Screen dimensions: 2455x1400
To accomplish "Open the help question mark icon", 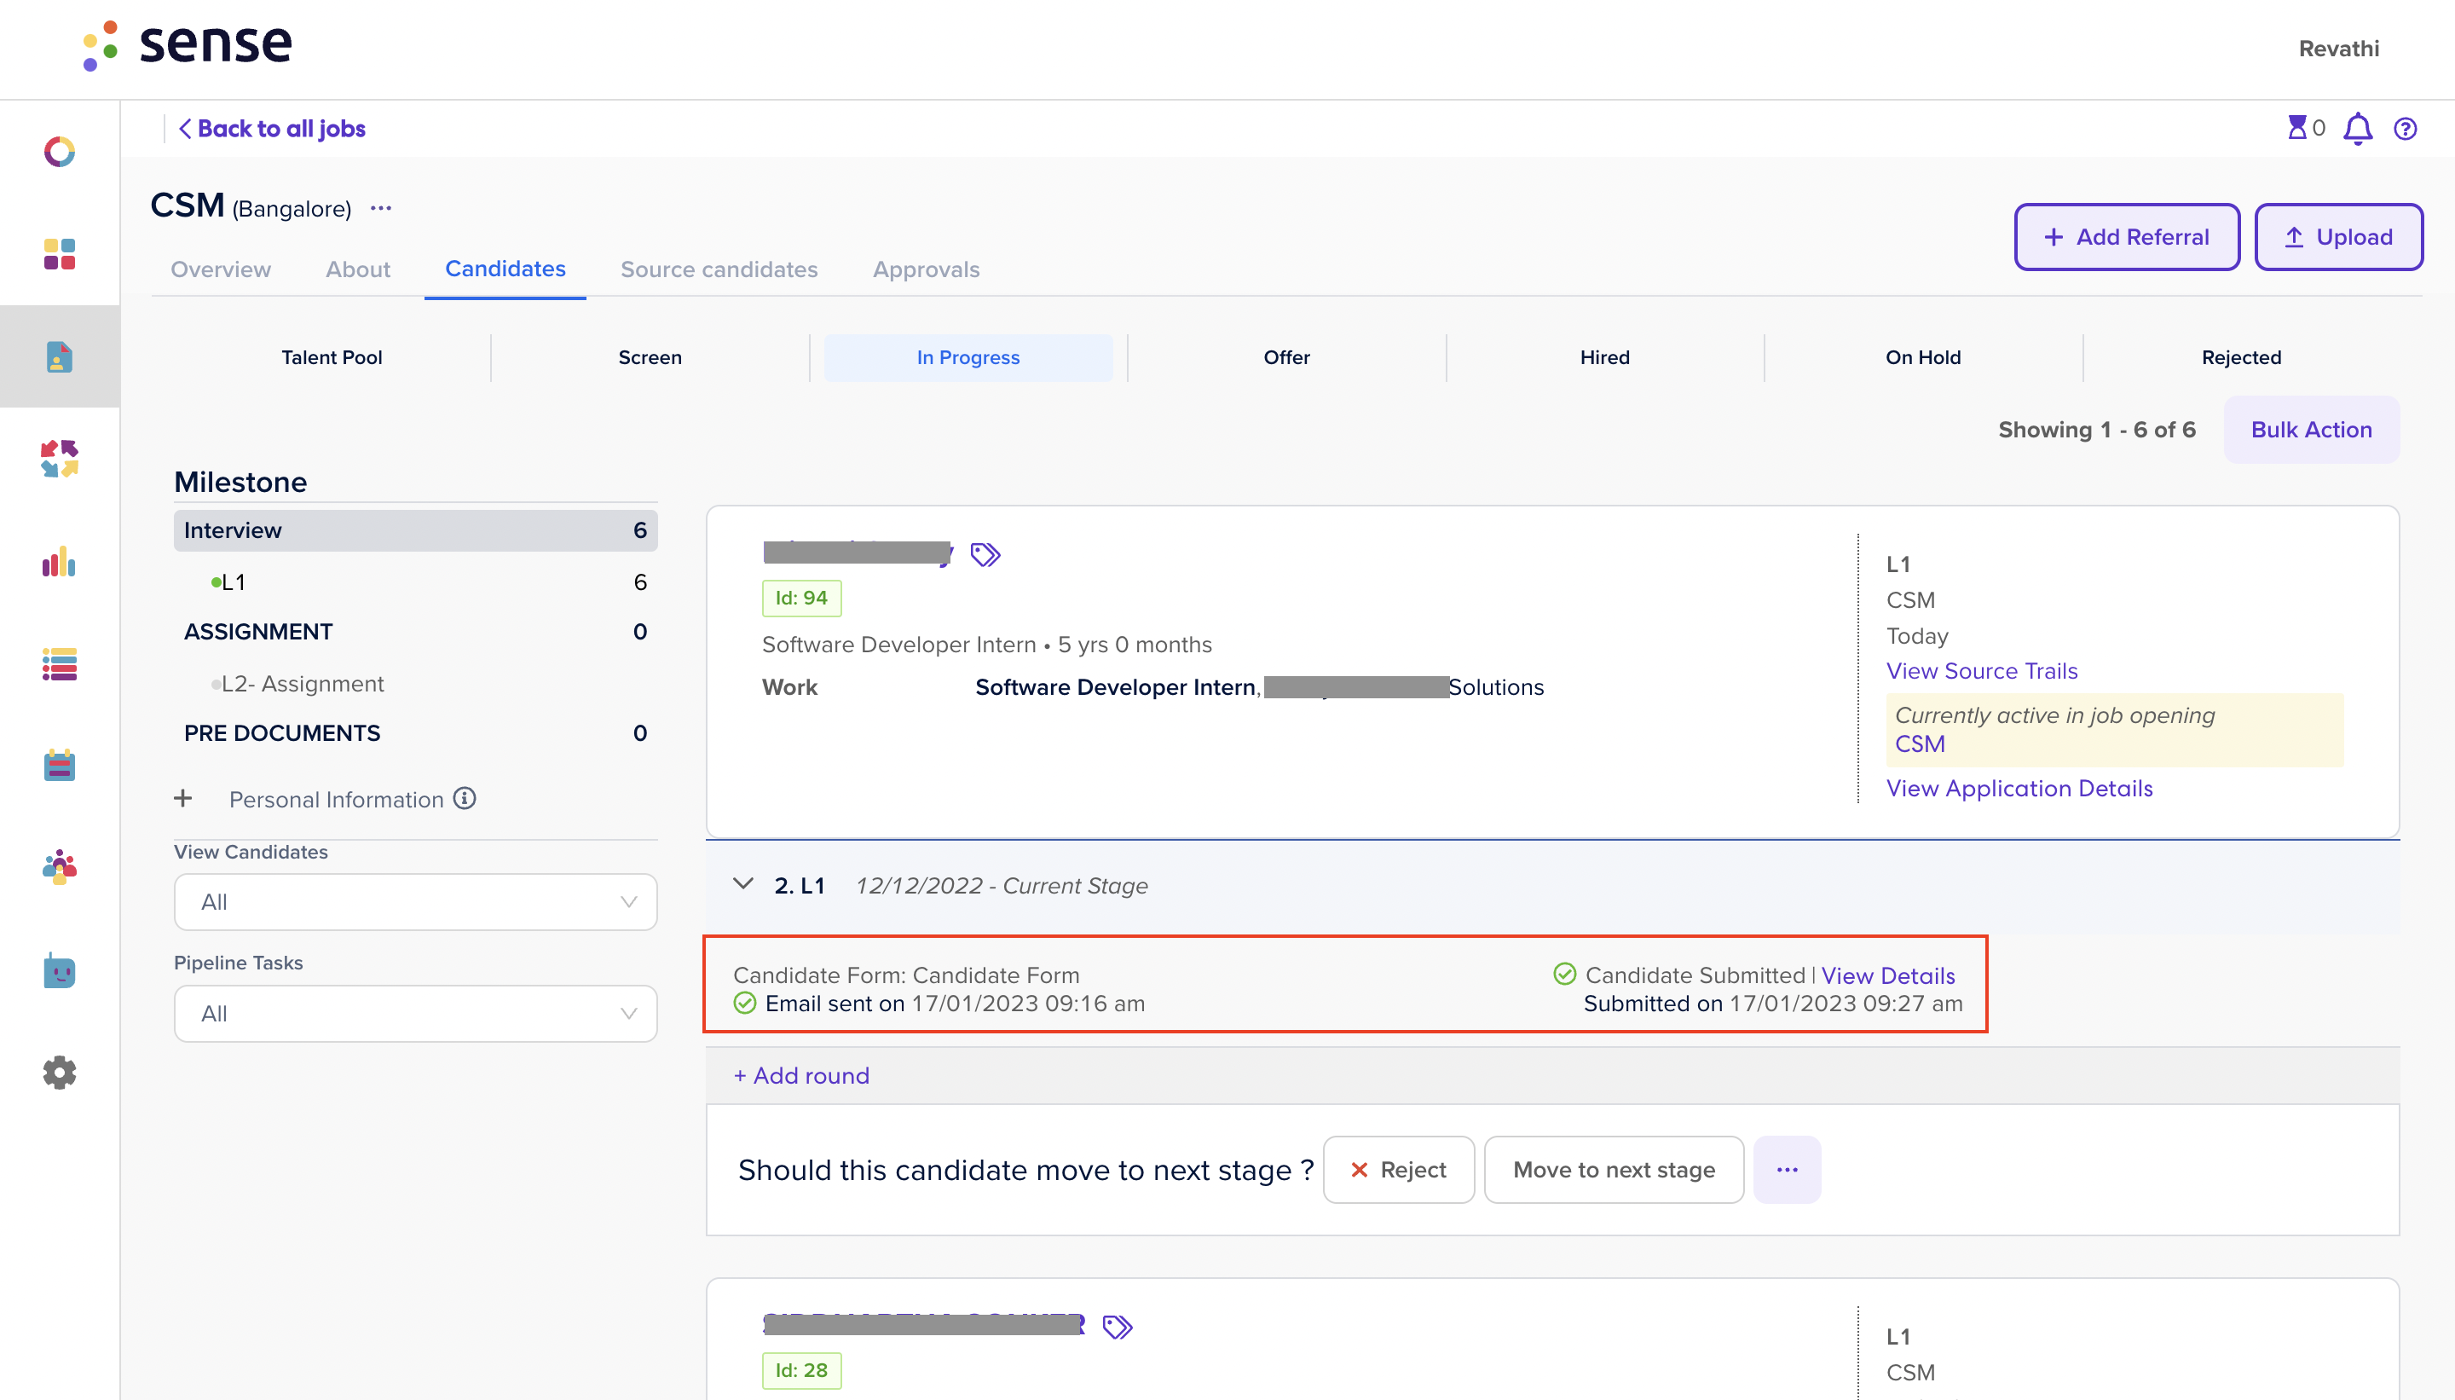I will click(x=2405, y=129).
